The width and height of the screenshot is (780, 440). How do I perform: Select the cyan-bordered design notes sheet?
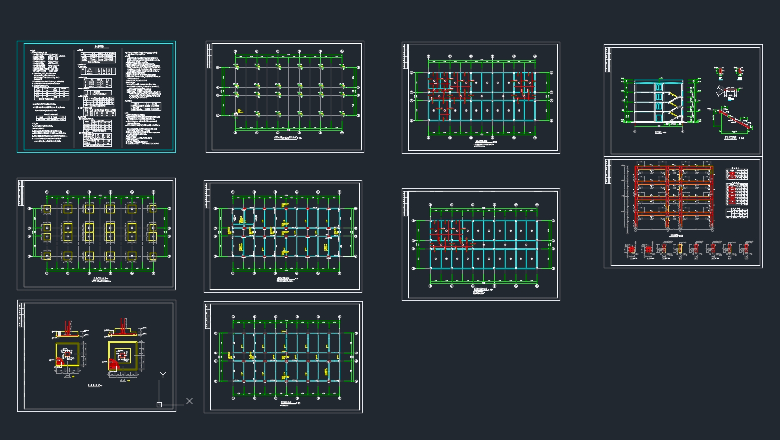[x=96, y=96]
